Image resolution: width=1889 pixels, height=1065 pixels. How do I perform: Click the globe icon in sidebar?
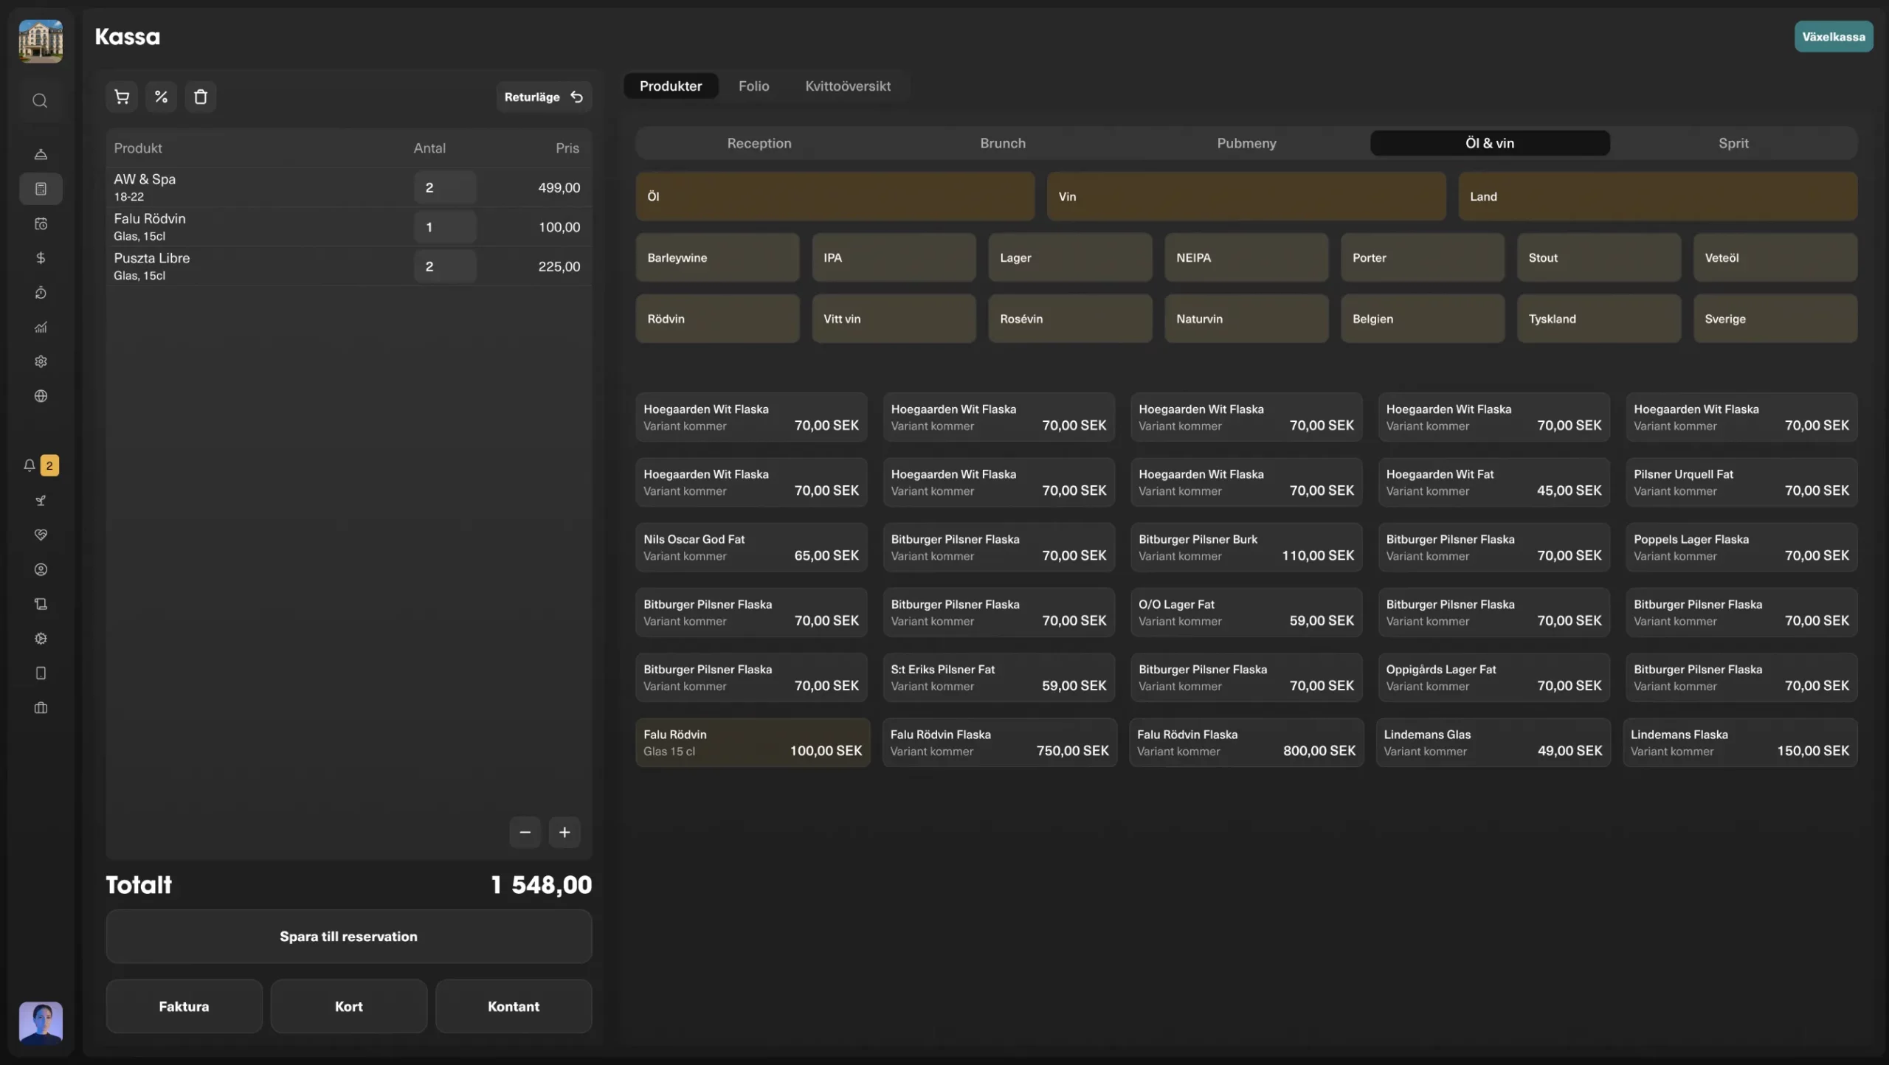[x=41, y=396]
